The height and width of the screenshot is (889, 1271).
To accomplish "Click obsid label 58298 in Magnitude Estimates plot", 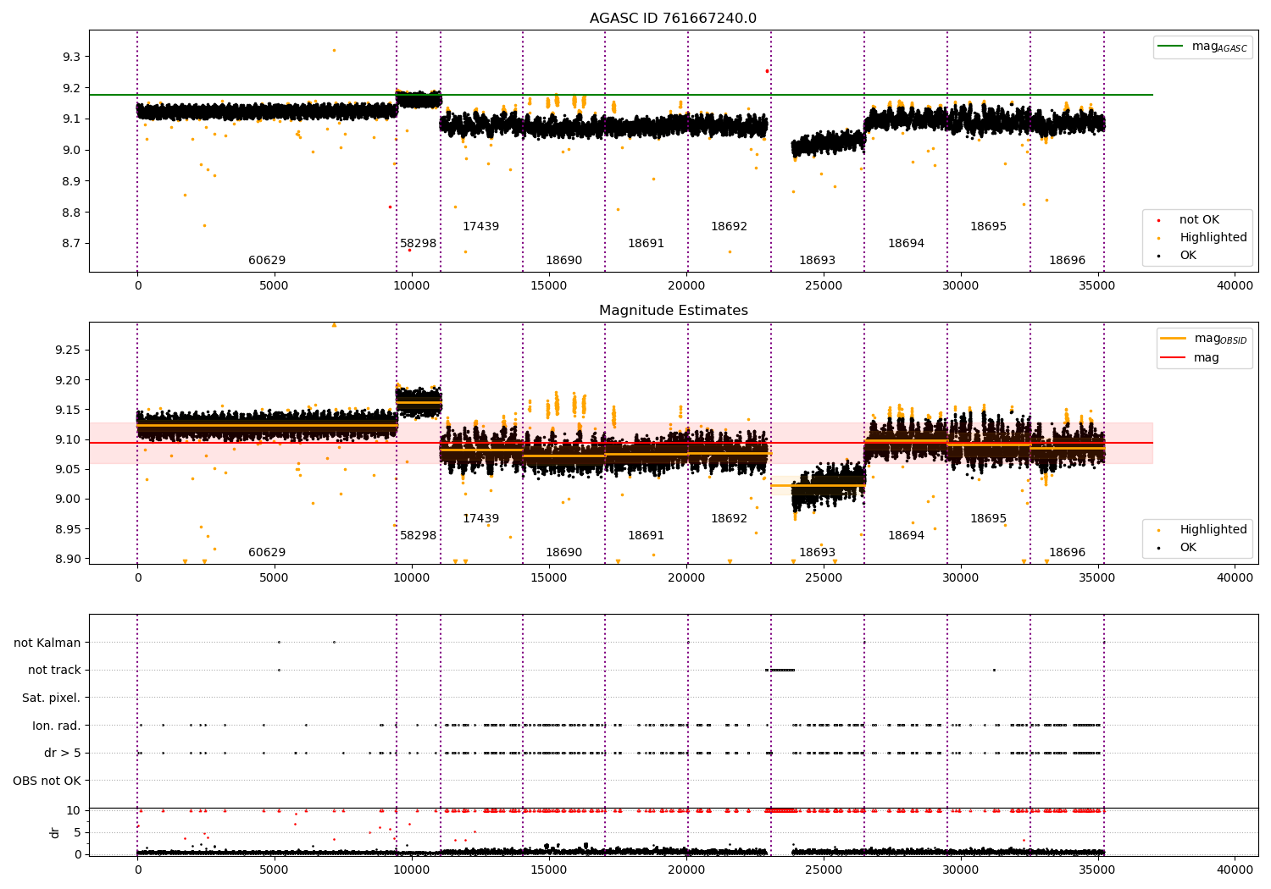I will click(419, 536).
